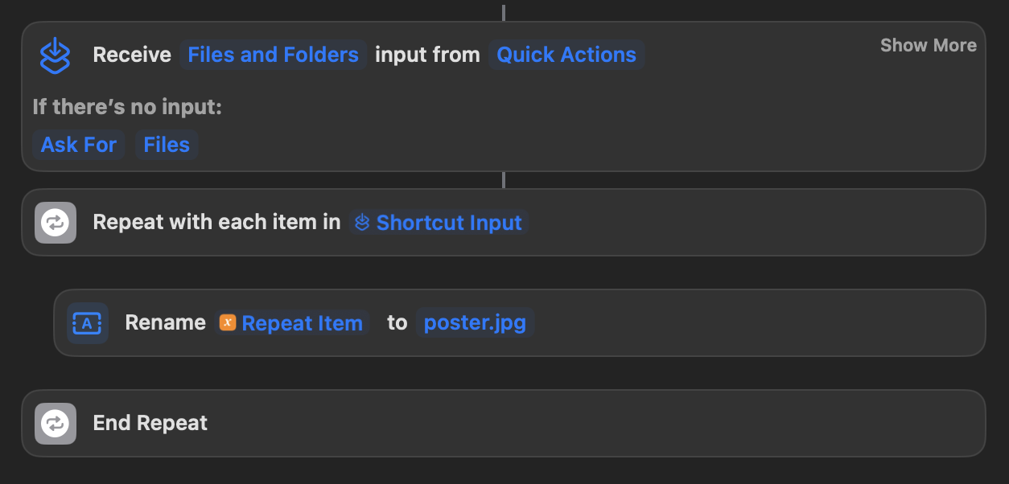This screenshot has height=484, width=1009.
Task: Click the orange variable icon beside Repeat Item
Action: tap(228, 323)
